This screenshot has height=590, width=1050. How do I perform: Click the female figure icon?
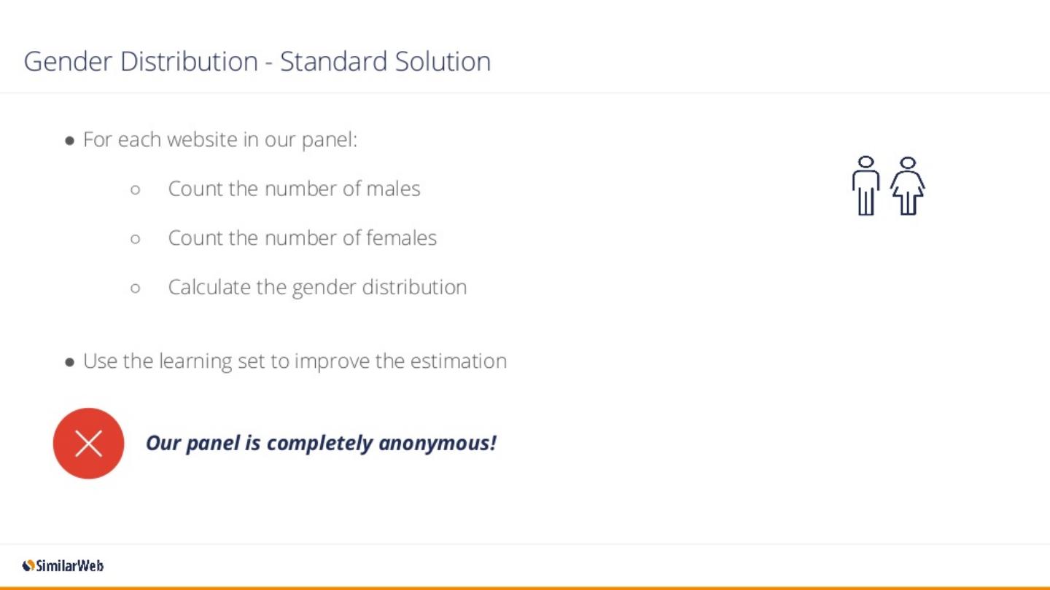click(907, 186)
